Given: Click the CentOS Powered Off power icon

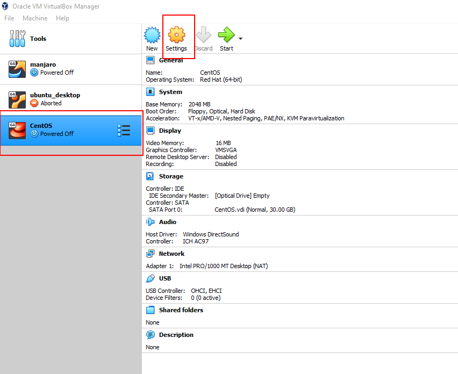Looking at the screenshot, I should click(34, 134).
